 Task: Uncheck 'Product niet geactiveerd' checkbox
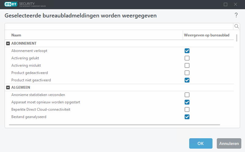(187, 80)
